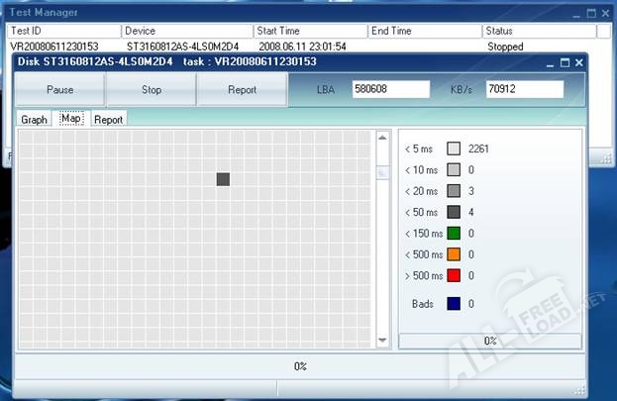Sort by the Start Time column header
617x401 pixels.
[x=310, y=31]
